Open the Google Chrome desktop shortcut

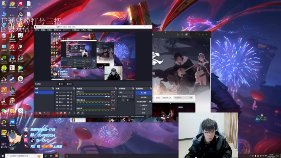pos(12,4)
